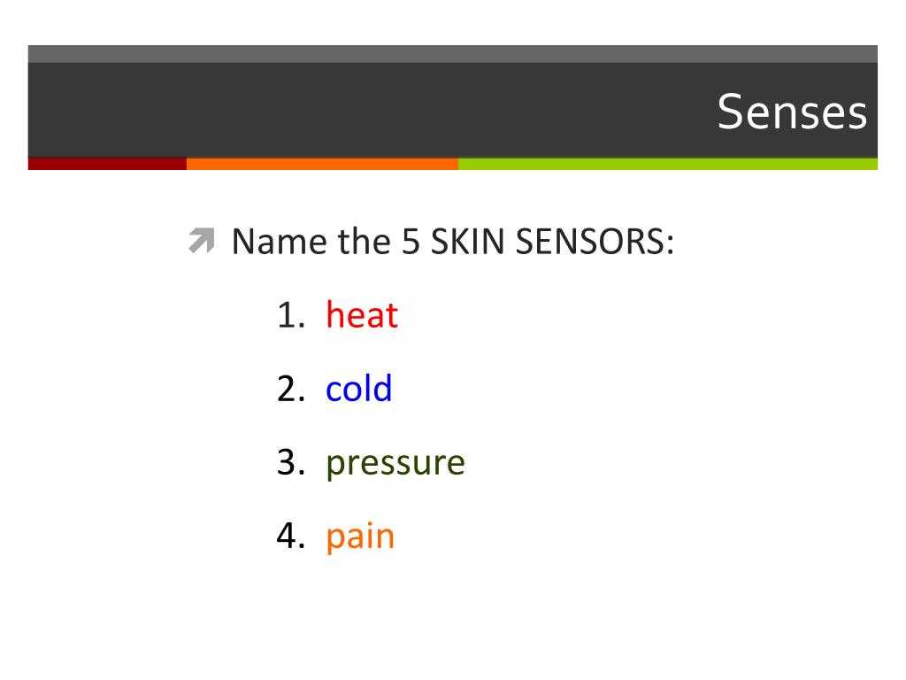Click the blue word cold
Viewport: 906px width, 680px height.
(x=359, y=388)
